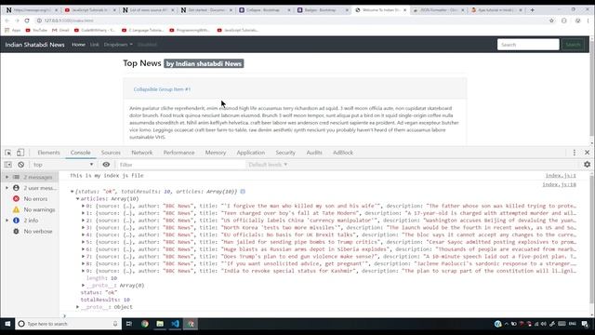Toggle the device toolbar icon in DevTools
595x335 pixels.
point(20,153)
